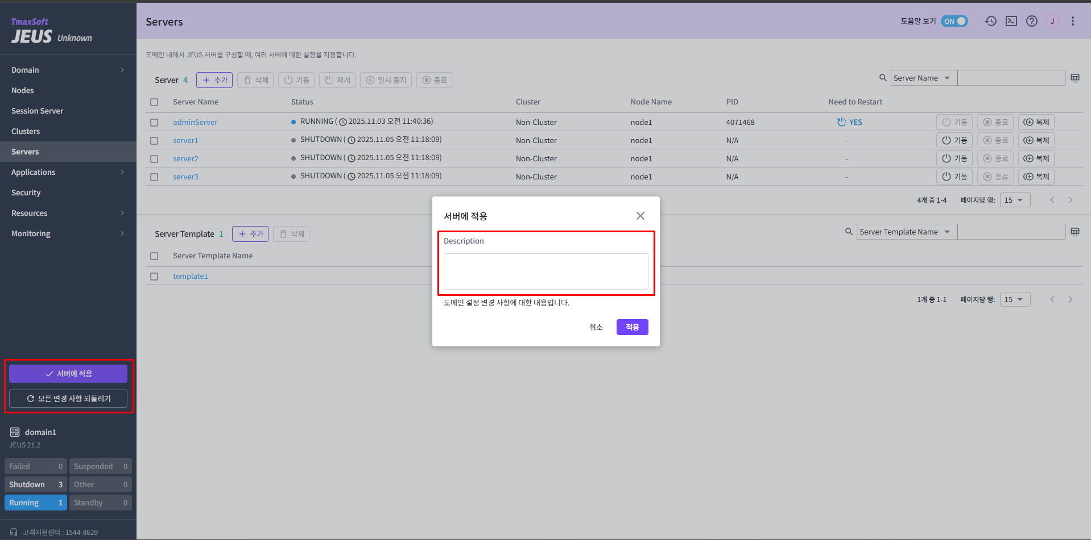Click the 복제 clone icon for server2

tap(1036, 158)
